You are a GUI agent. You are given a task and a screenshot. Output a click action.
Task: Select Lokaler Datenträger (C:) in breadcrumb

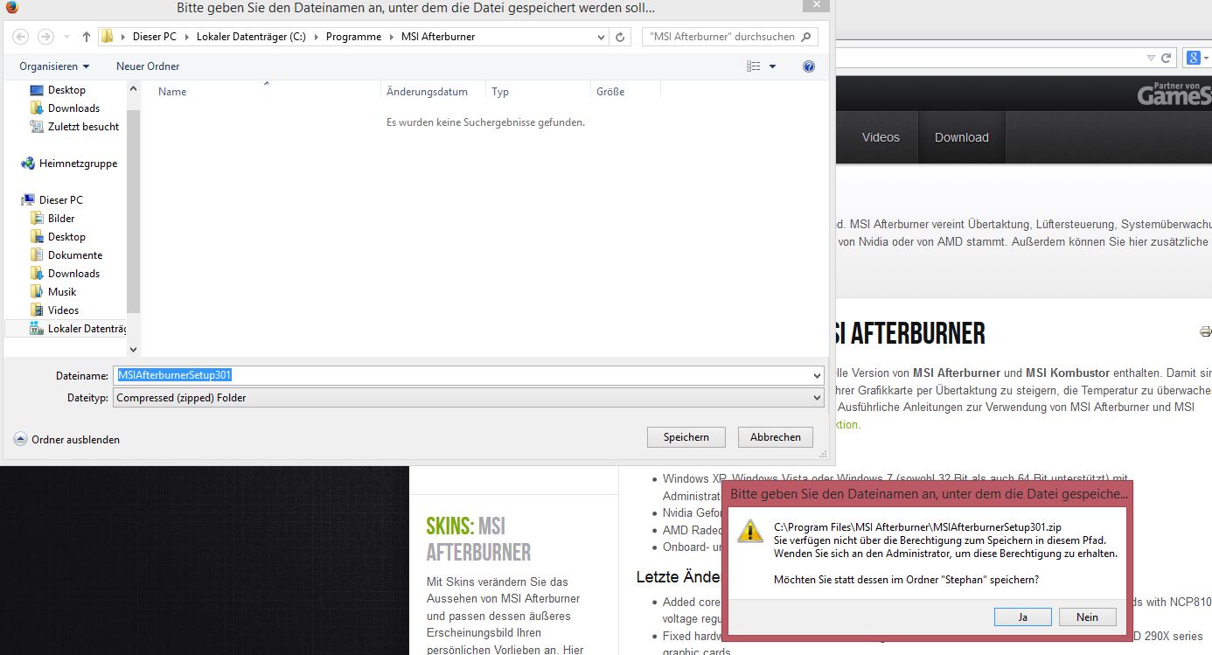click(x=251, y=37)
